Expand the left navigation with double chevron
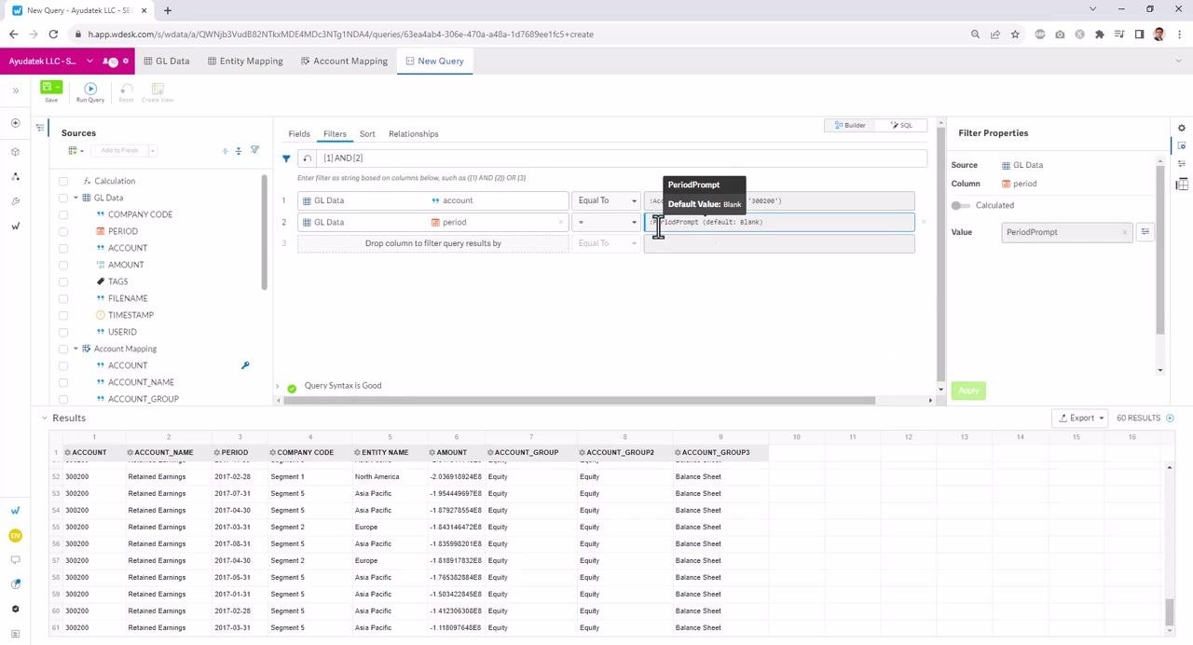This screenshot has height=645, width=1193. (x=15, y=90)
